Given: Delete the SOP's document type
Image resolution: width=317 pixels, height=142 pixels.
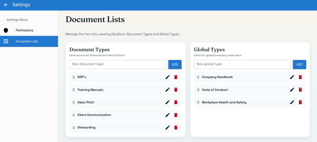Looking at the screenshot, I should point(176,77).
